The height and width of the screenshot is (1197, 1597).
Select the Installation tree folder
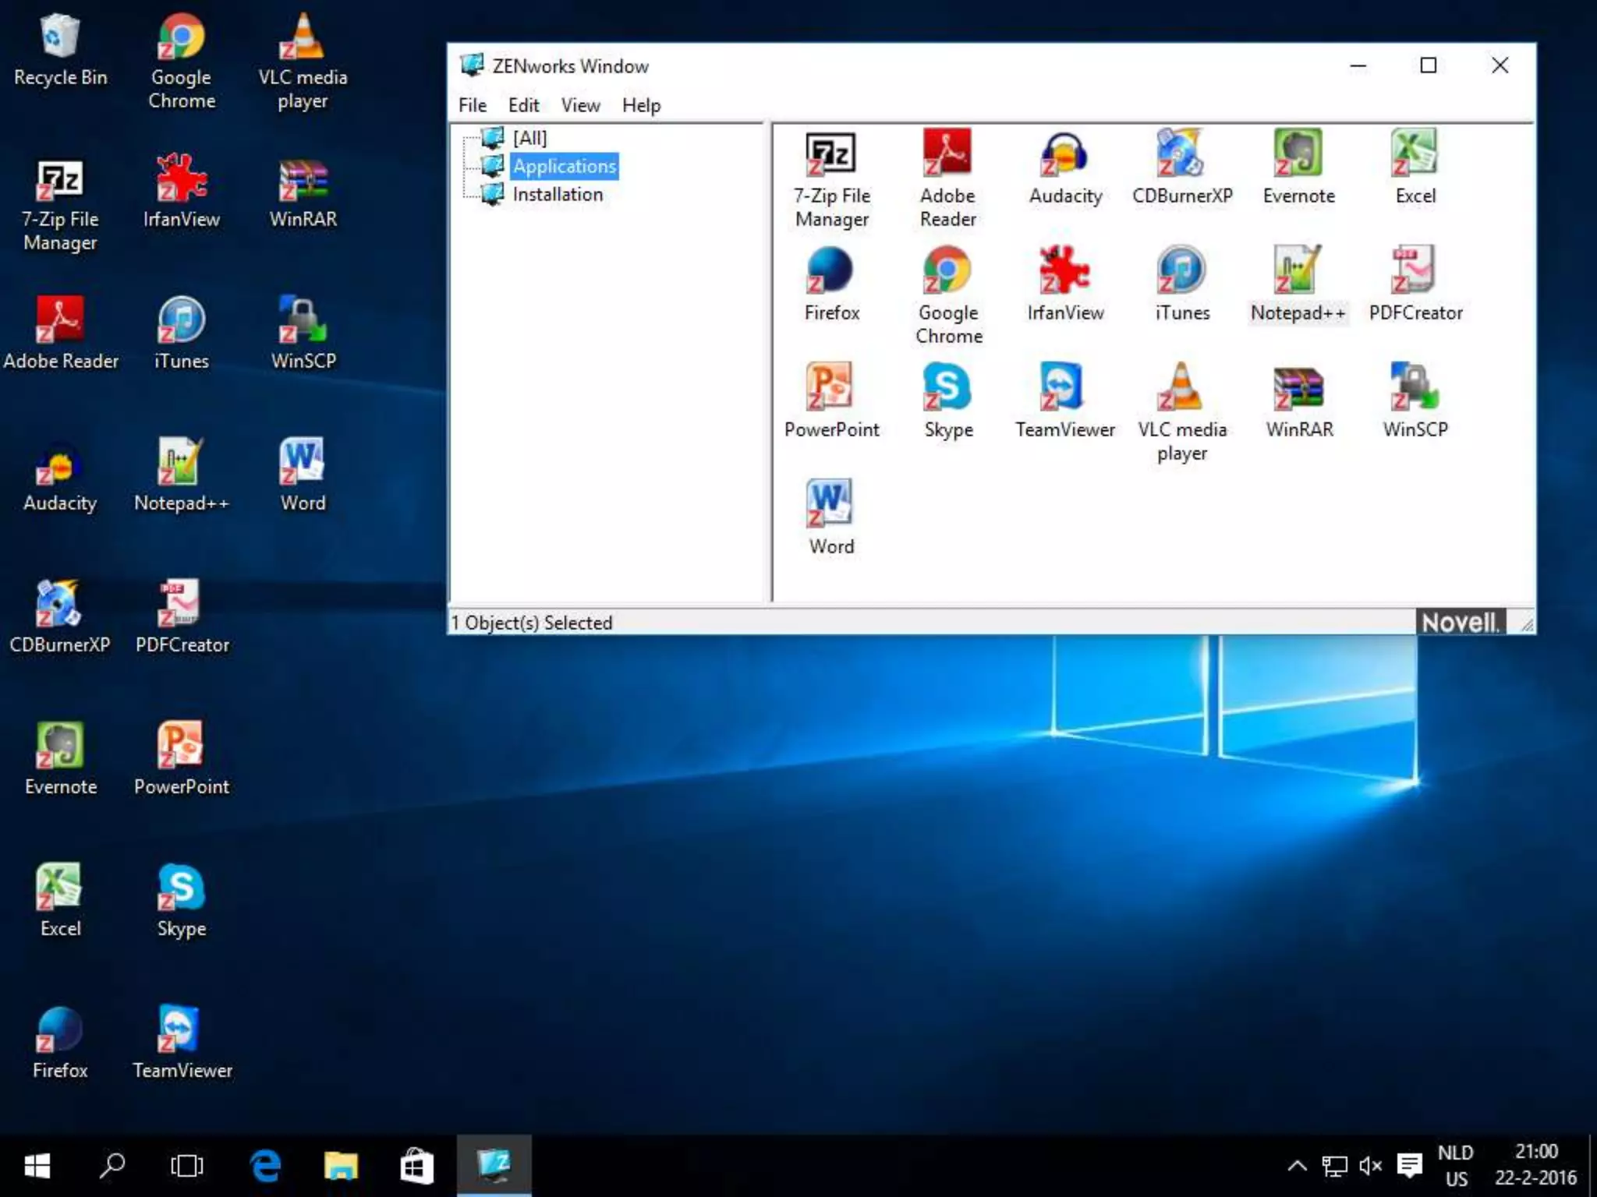point(558,194)
